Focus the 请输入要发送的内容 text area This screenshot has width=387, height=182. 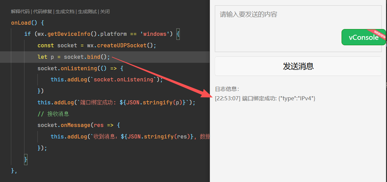click(298, 28)
